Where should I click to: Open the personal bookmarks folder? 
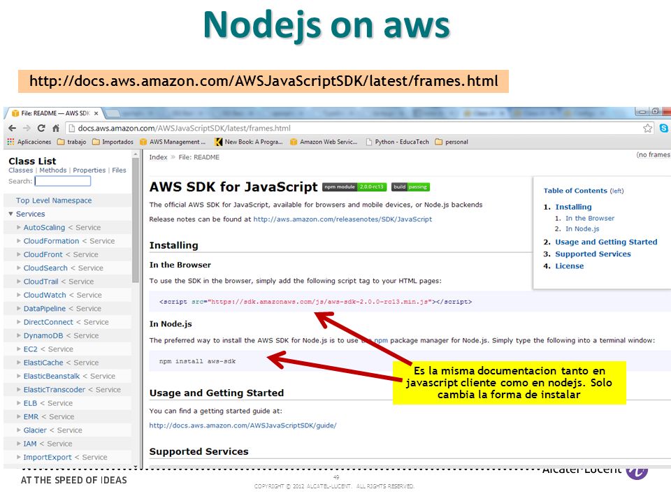point(452,142)
